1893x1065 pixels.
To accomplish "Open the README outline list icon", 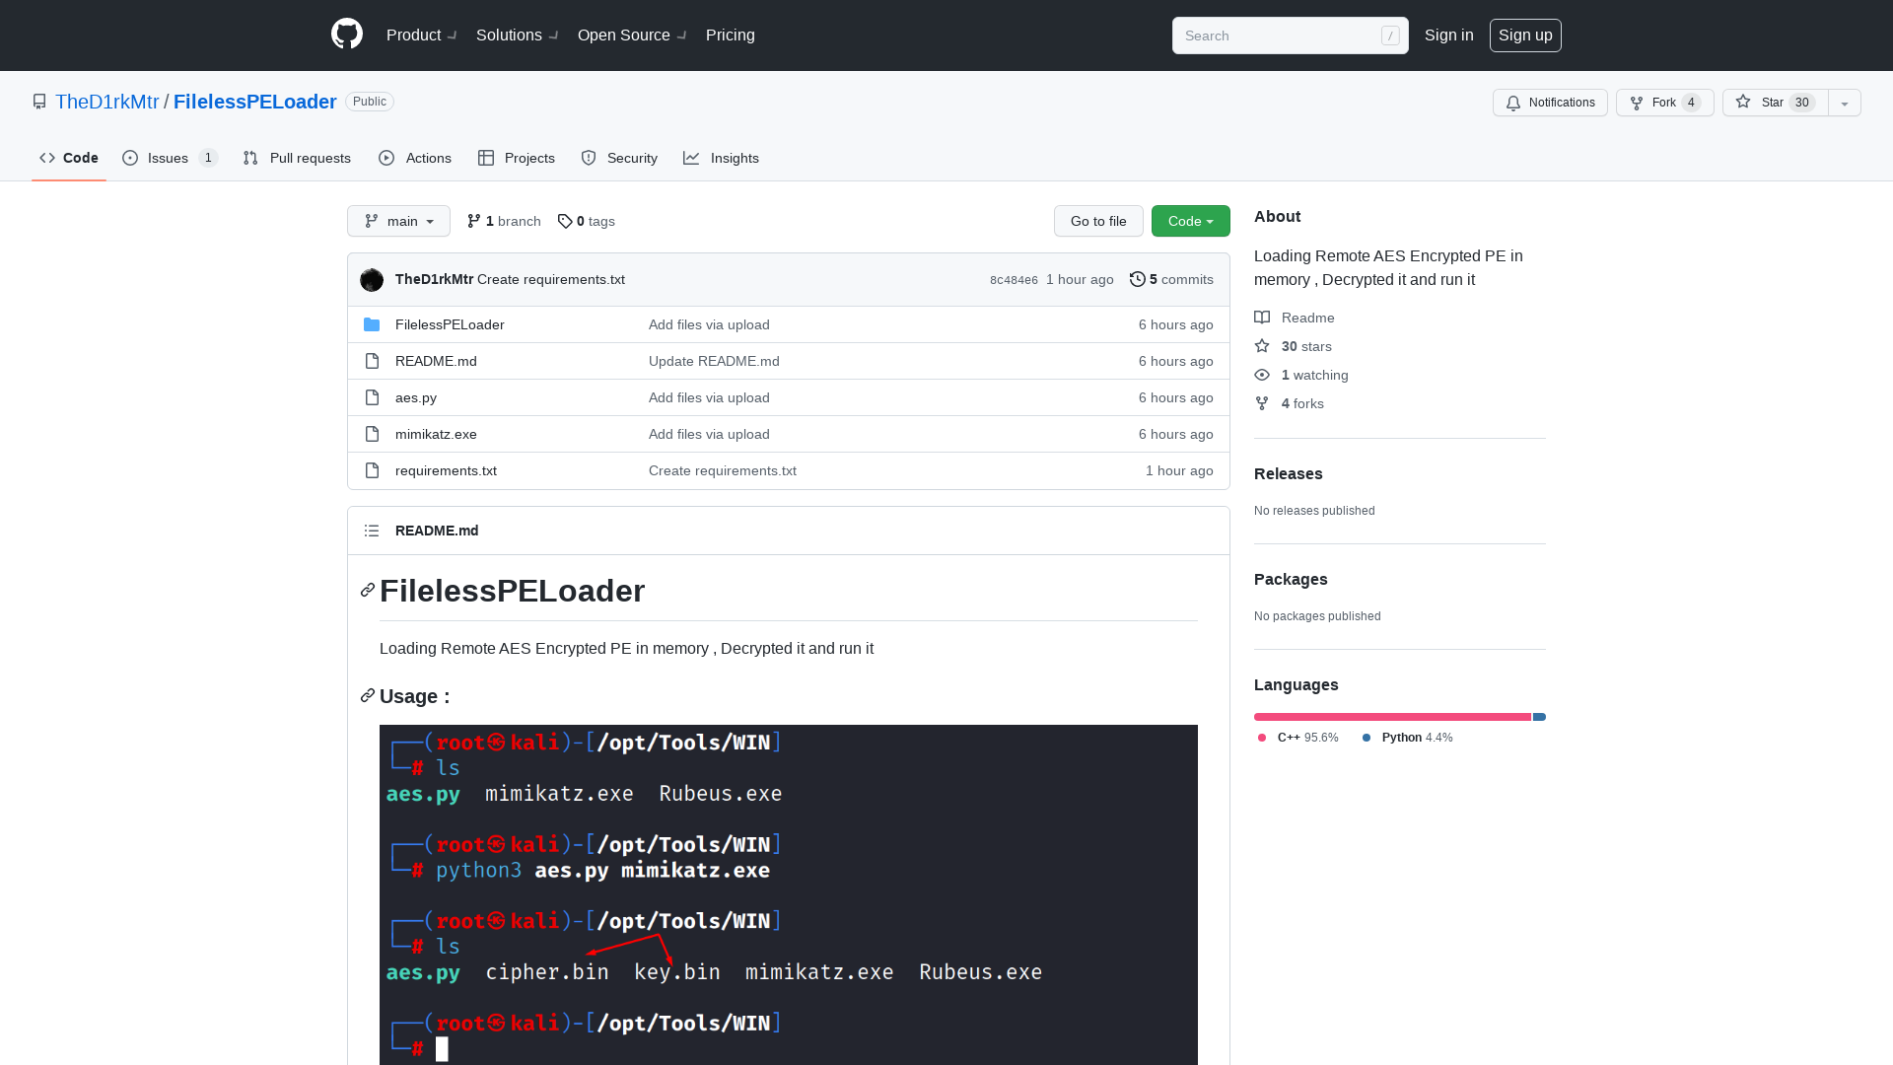I will 372,531.
